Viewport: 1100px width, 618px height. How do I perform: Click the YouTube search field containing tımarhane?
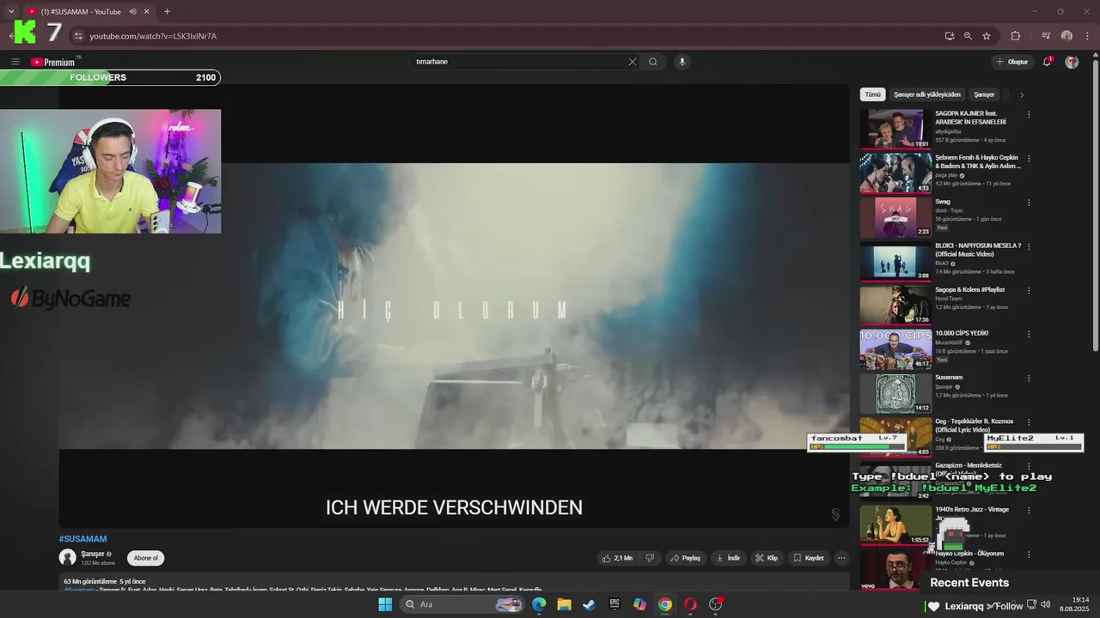pyautogui.click(x=520, y=62)
